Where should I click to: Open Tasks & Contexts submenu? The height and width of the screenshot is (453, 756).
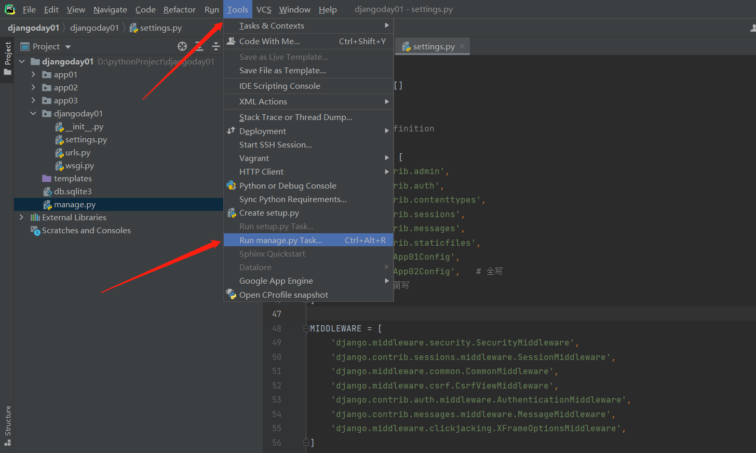(308, 26)
